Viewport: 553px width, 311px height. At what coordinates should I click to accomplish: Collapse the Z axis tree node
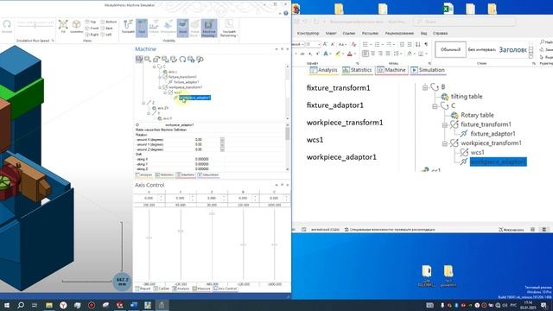click(x=143, y=103)
